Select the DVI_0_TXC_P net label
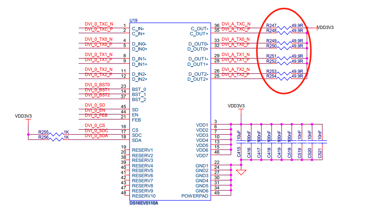The image size is (376, 214). click(99, 29)
